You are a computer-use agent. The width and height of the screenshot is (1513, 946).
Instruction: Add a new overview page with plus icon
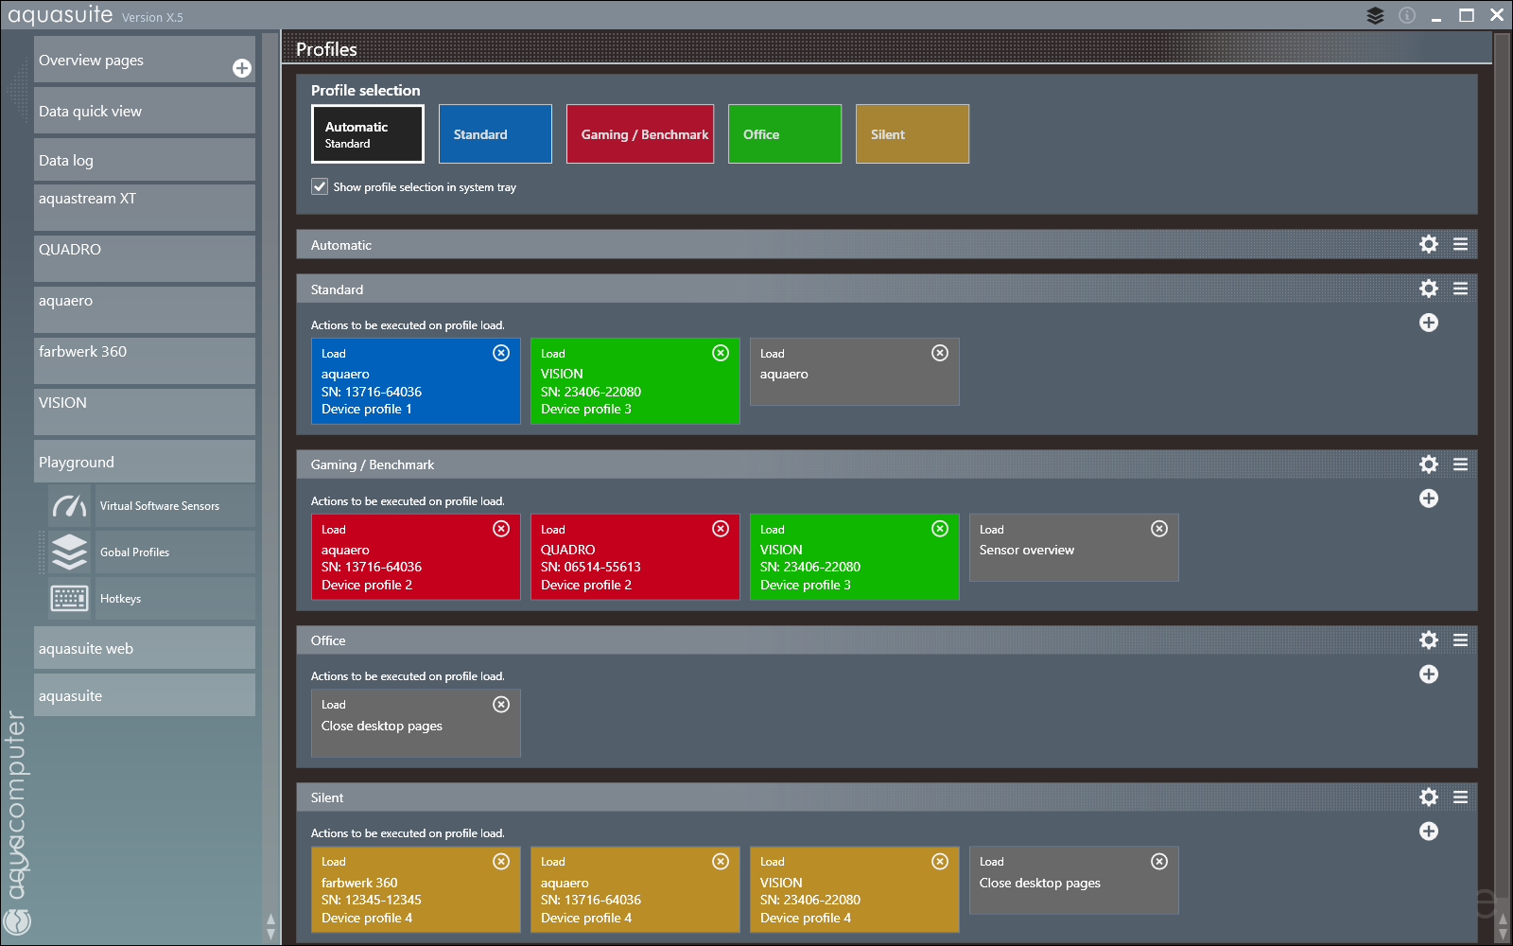point(242,68)
